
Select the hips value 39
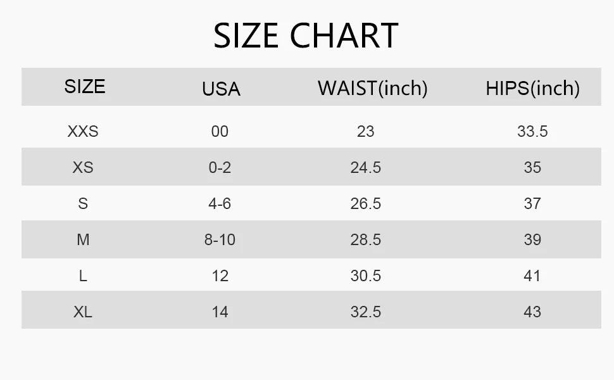click(532, 239)
